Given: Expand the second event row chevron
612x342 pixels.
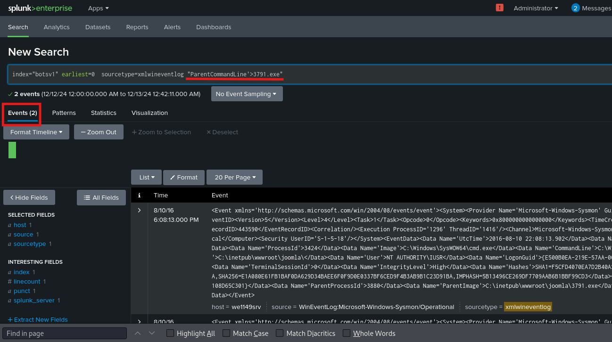Looking at the screenshot, I should (x=139, y=321).
